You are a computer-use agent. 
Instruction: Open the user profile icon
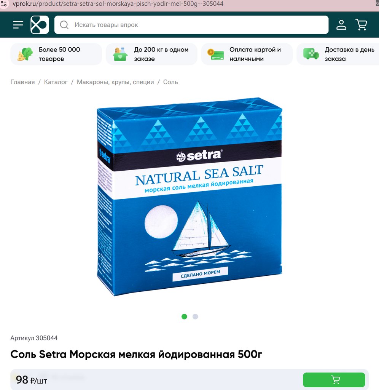point(341,25)
